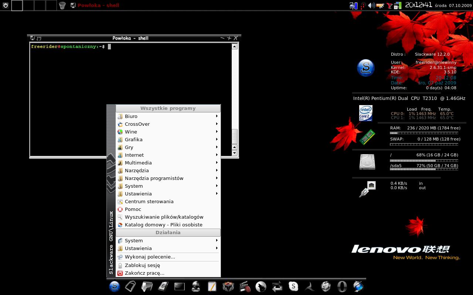Expand the Wine submenu arrow
This screenshot has height=295, width=473.
click(217, 132)
